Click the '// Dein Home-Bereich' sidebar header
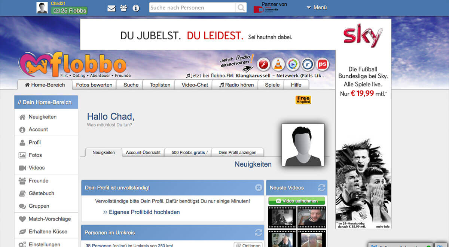Viewport: 449px width, 247px height. (46, 102)
